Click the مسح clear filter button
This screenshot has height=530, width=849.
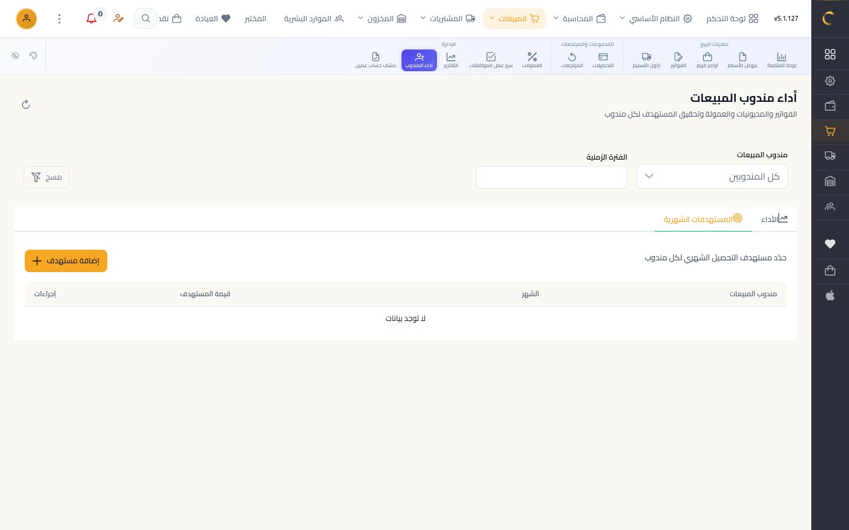click(x=47, y=177)
